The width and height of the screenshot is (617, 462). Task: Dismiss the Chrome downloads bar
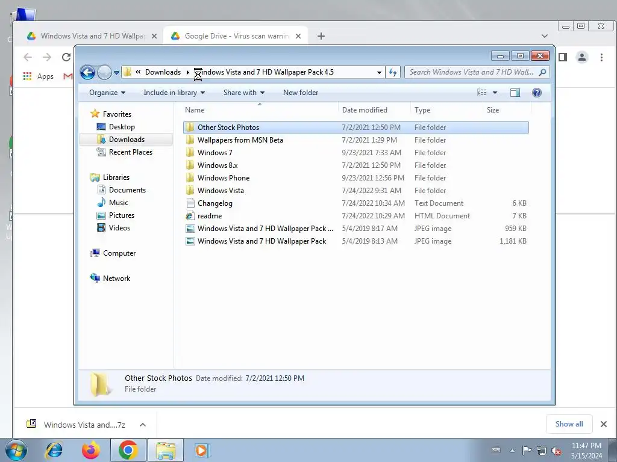pyautogui.click(x=604, y=424)
